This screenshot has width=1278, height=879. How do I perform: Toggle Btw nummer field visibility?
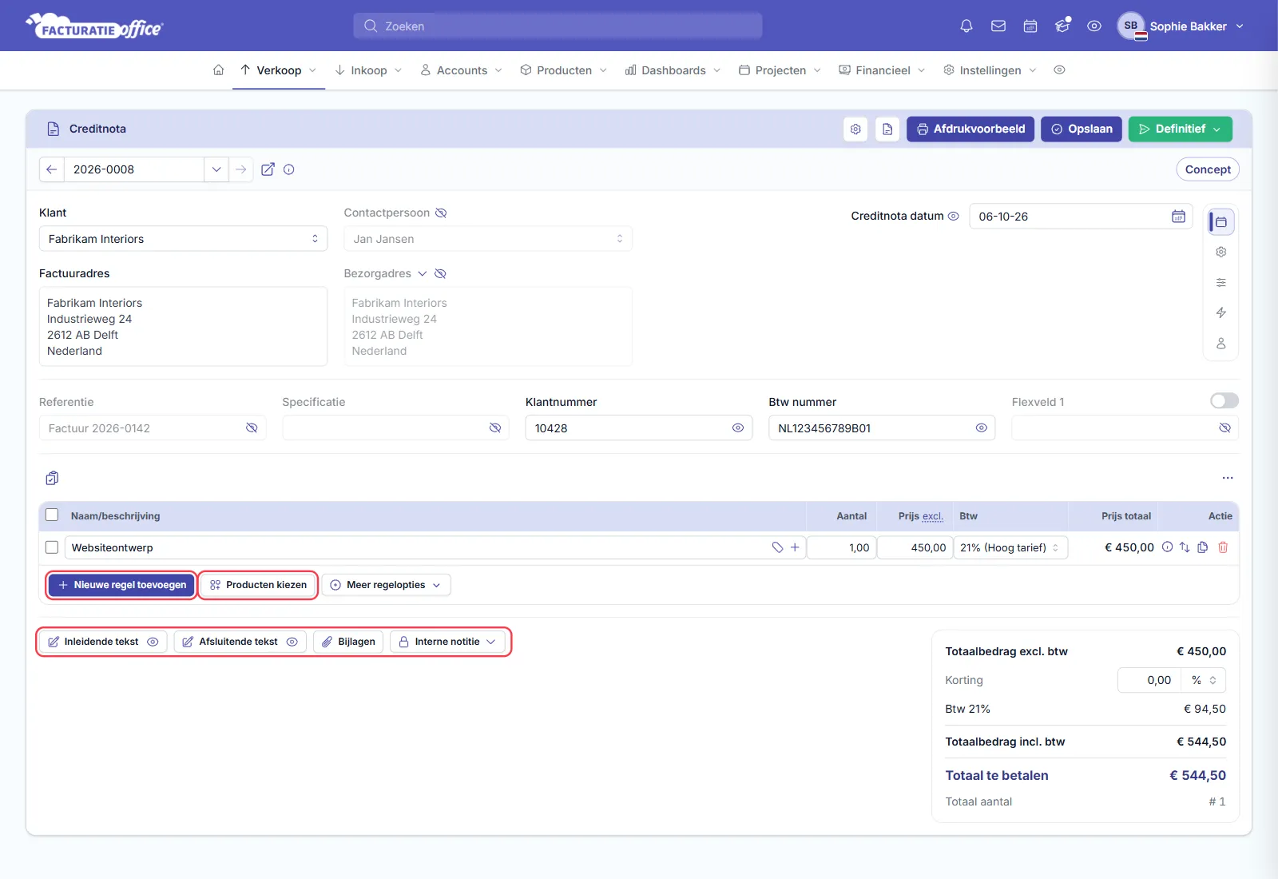[x=982, y=428]
